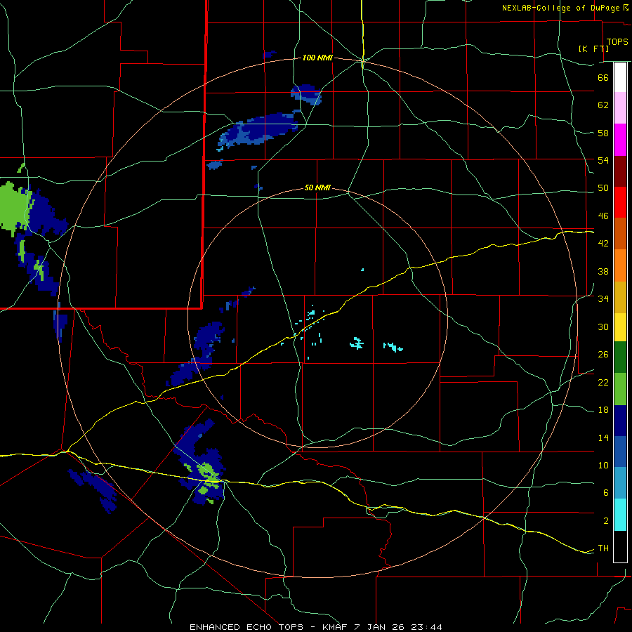The height and width of the screenshot is (632, 632).
Task: Click the [K FT] units label
Action: click(x=593, y=48)
